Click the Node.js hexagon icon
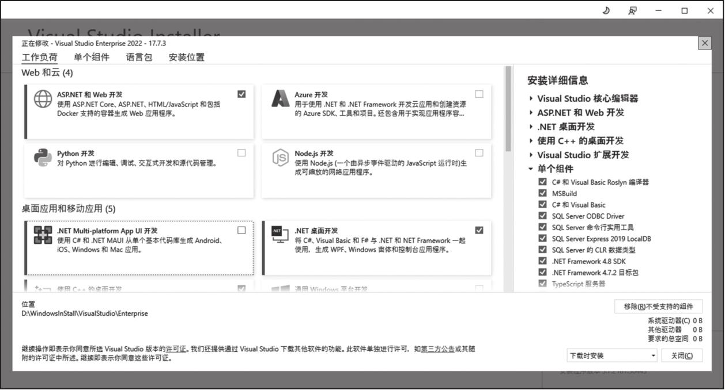The height and width of the screenshot is (390, 725). [x=281, y=158]
